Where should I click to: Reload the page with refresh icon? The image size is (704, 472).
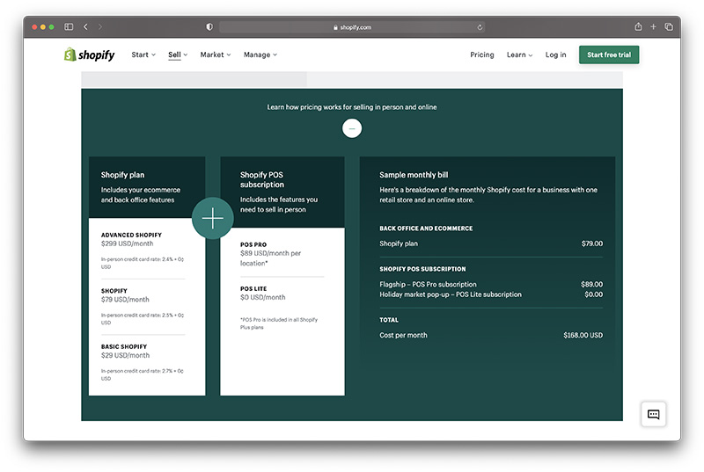[480, 27]
